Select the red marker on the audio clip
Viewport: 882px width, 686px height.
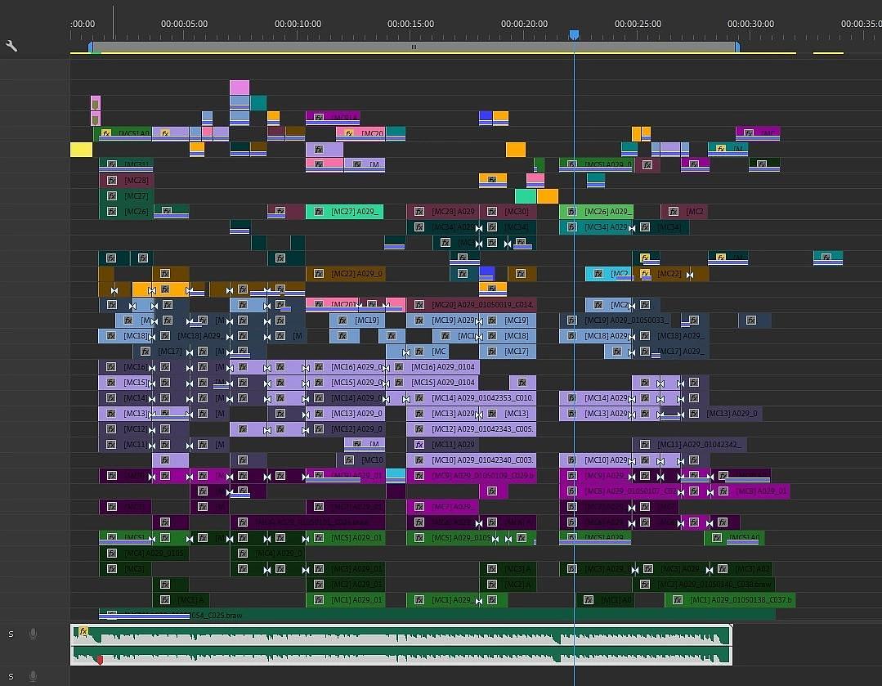[x=101, y=659]
